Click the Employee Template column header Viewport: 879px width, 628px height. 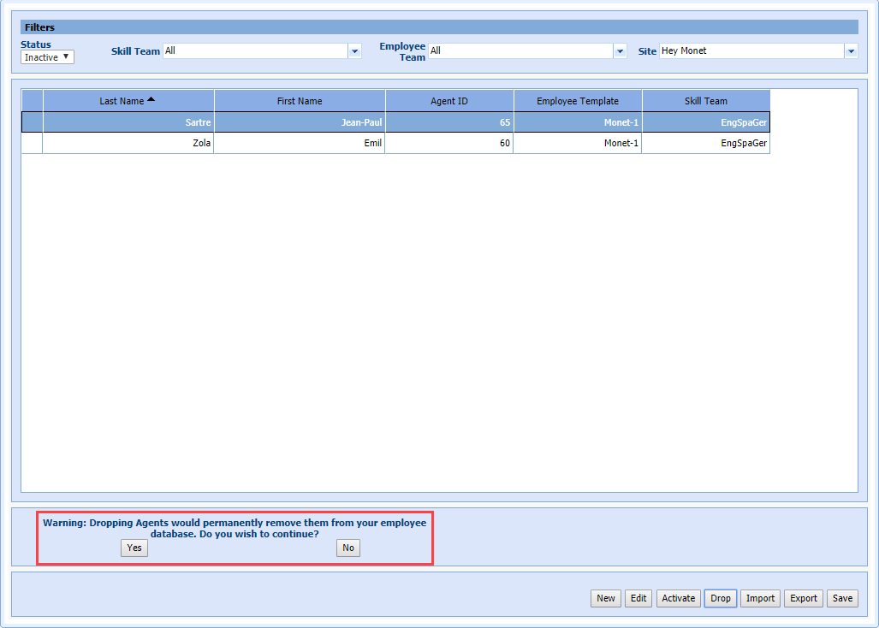(x=577, y=101)
